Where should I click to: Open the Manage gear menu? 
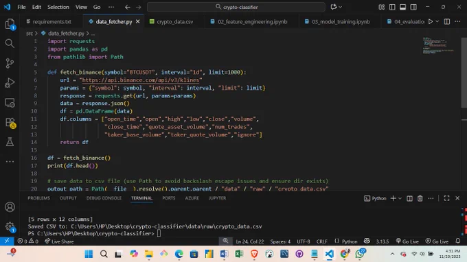pos(10,226)
